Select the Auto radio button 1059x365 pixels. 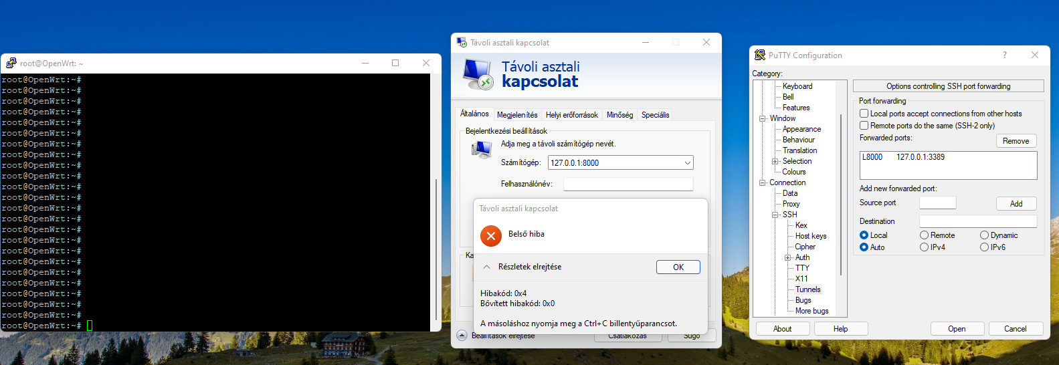(x=864, y=247)
